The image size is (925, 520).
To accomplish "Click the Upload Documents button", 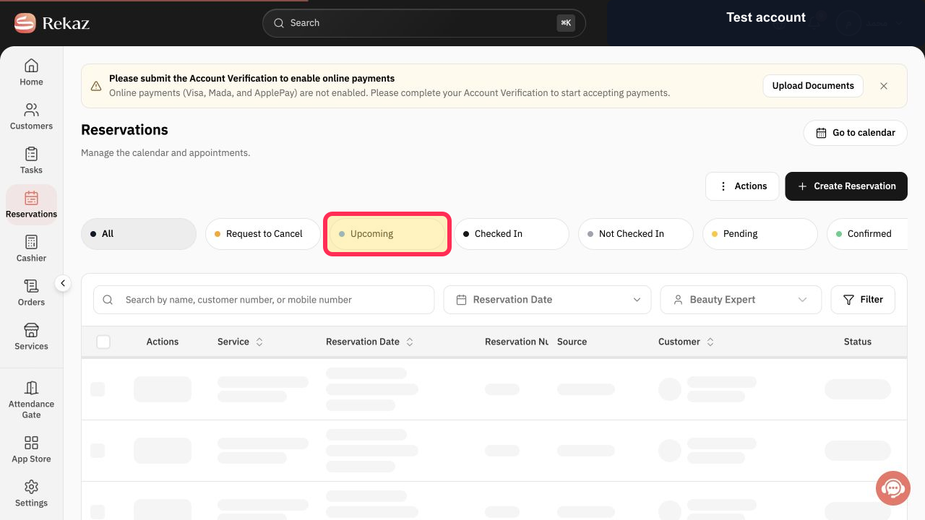I will coord(813,86).
